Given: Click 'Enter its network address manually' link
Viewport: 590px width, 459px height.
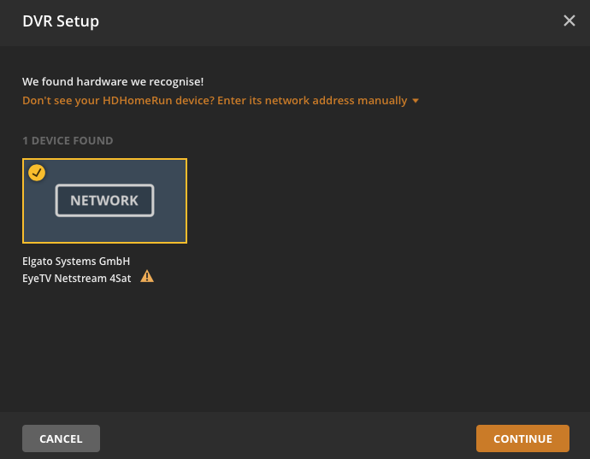Looking at the screenshot, I should pos(312,101).
